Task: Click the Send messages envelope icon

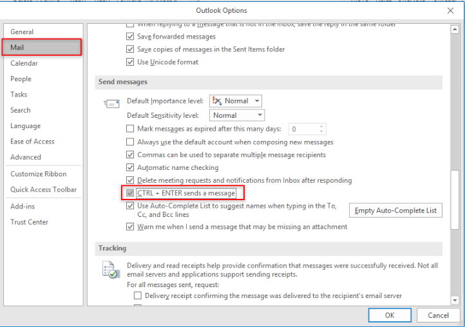Action: point(111,103)
